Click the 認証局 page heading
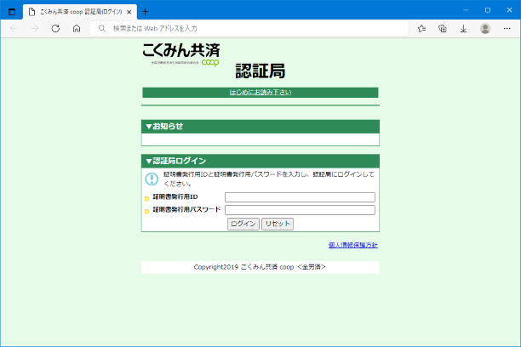 [x=260, y=71]
